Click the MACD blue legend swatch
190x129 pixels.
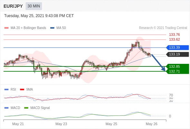[6, 108]
